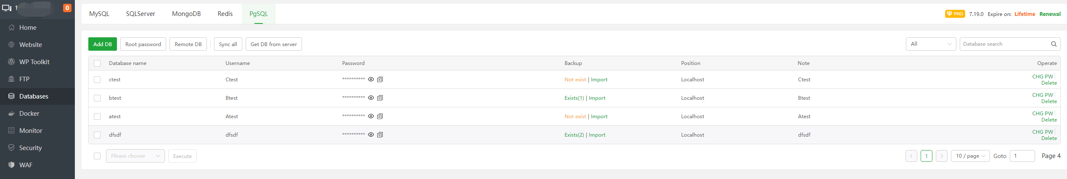
Task: Expand the All filter dropdown
Action: (931, 44)
